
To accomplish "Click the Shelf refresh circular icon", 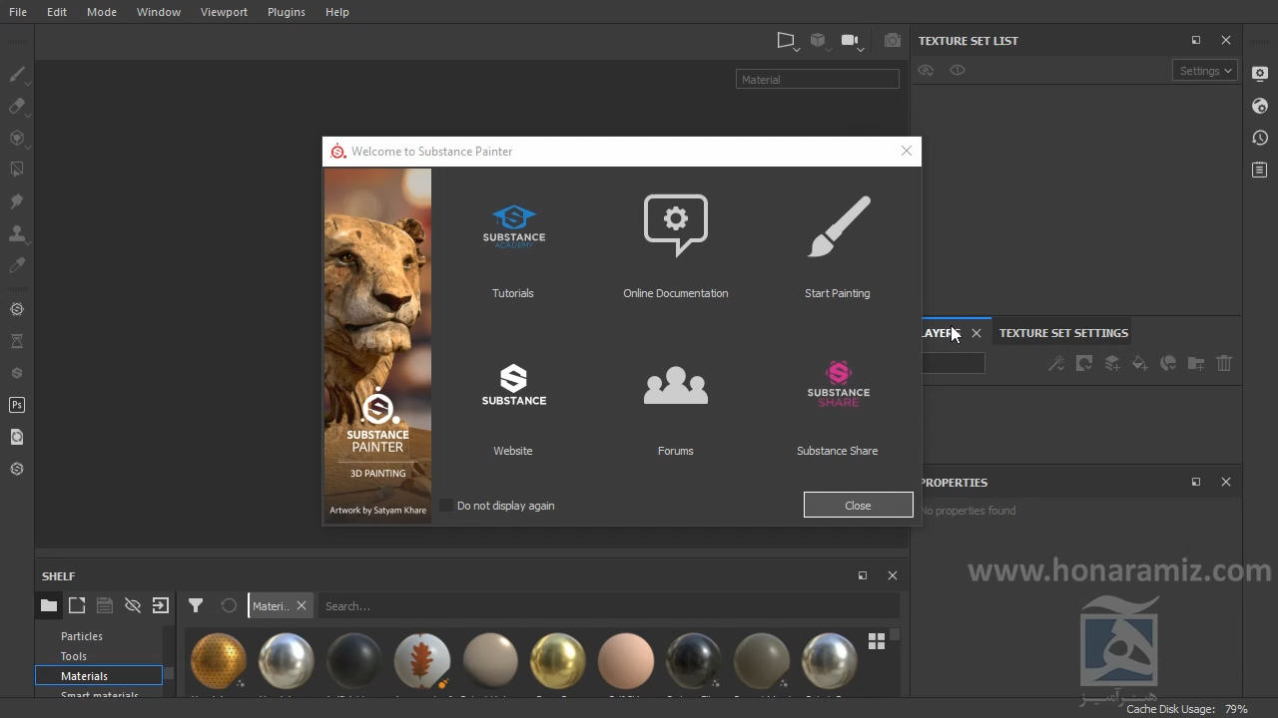I will click(229, 605).
